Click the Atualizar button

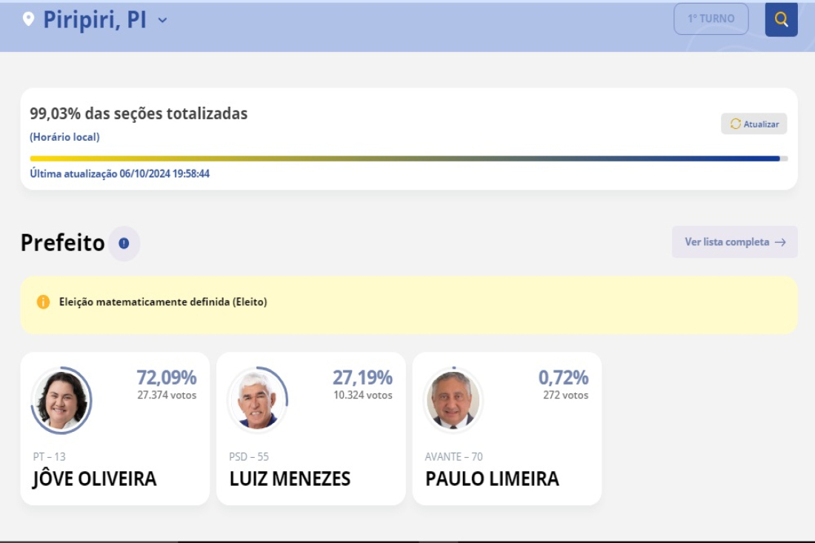(x=754, y=124)
